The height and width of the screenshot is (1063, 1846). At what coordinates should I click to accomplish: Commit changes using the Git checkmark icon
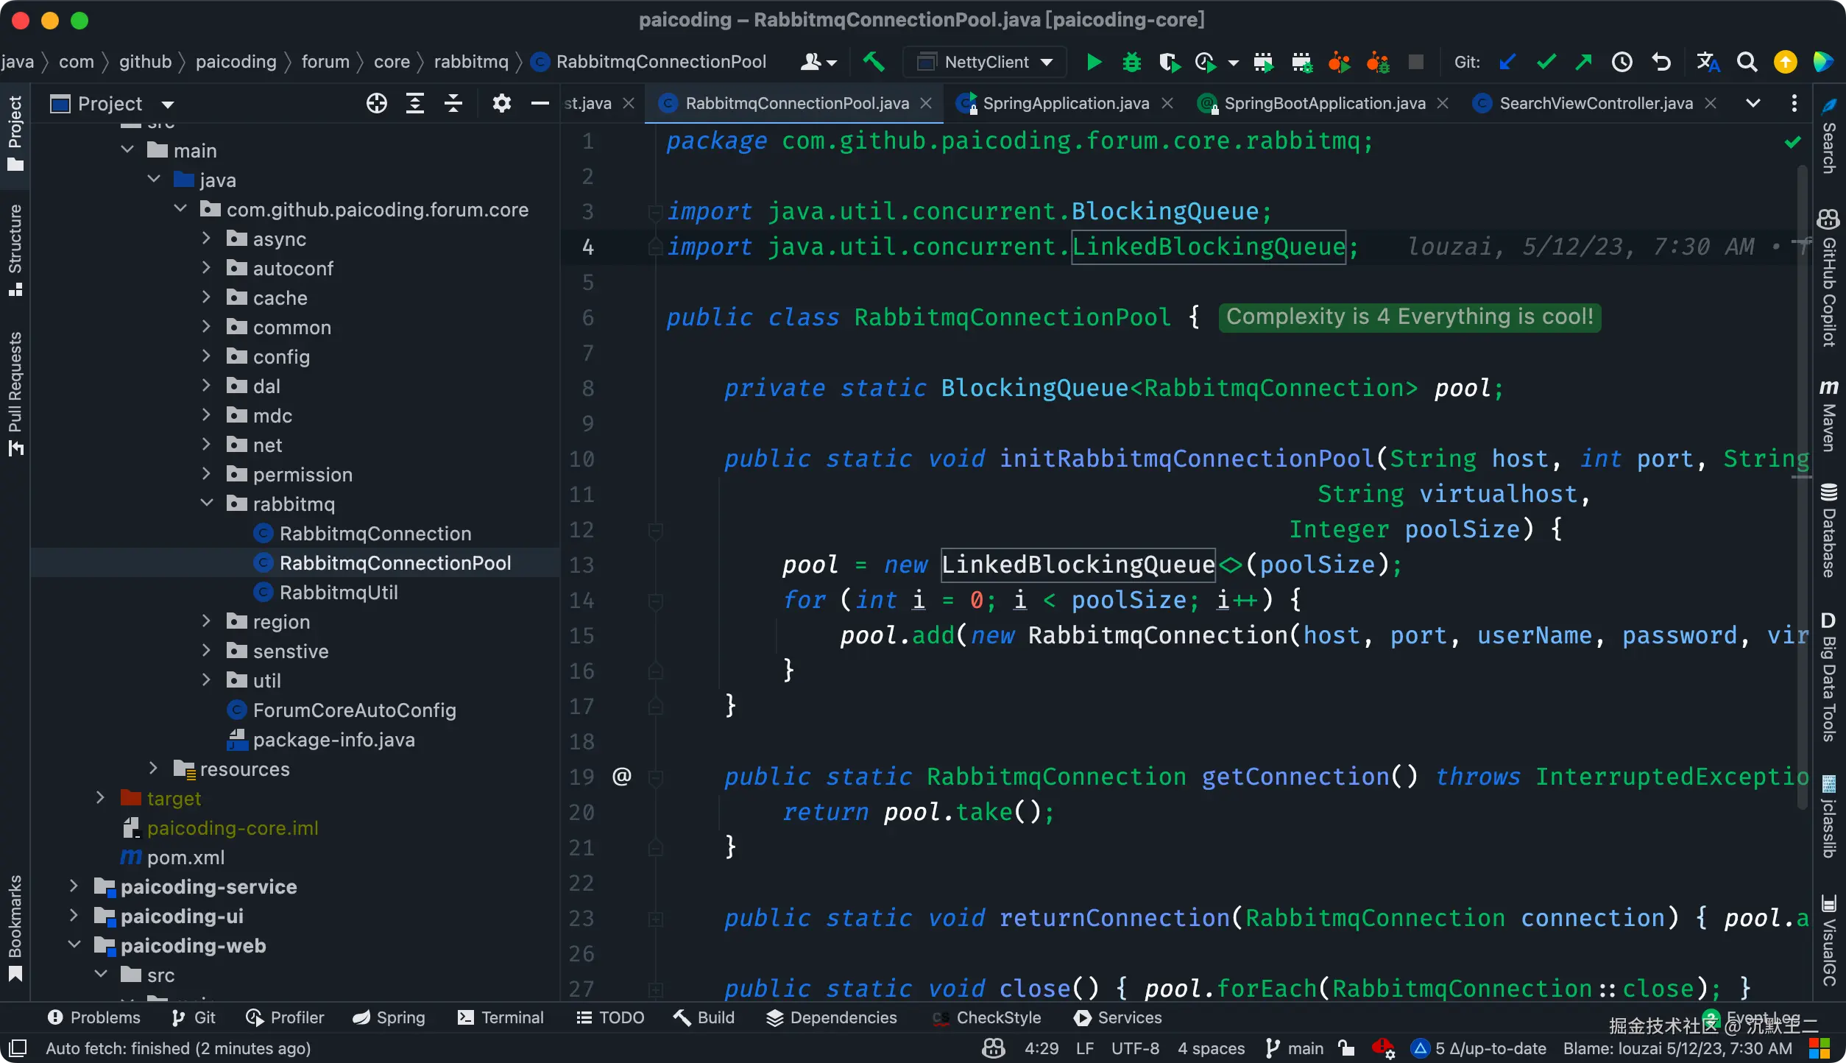1546,62
